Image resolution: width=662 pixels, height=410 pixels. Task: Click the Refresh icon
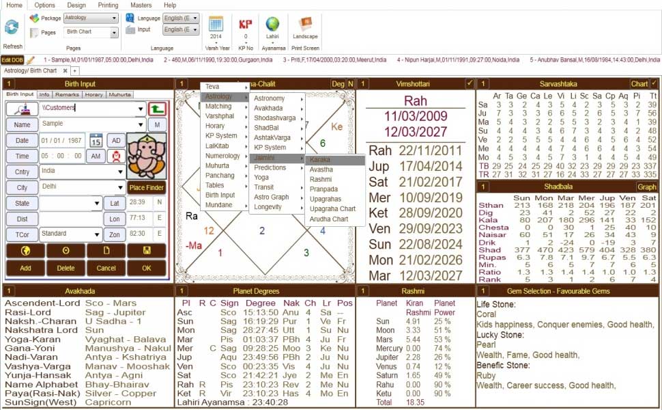click(12, 27)
